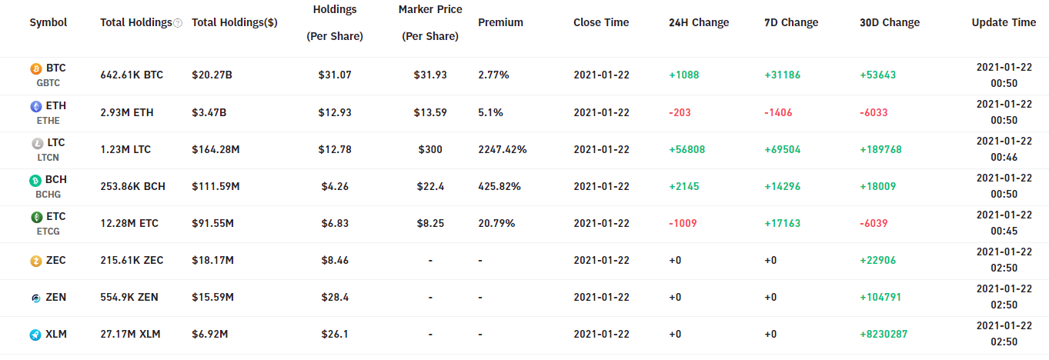This screenshot has width=1049, height=360.
Task: Click the yellow Zcash coin icon
Action: (x=36, y=261)
